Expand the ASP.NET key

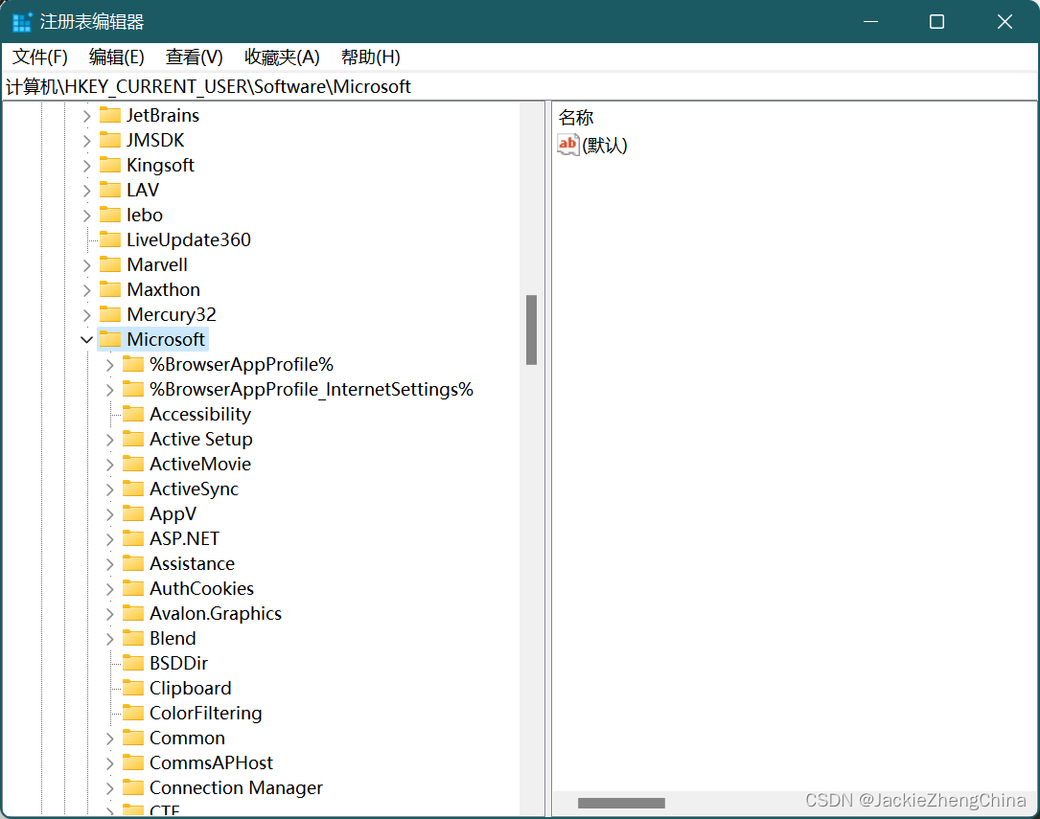click(110, 539)
